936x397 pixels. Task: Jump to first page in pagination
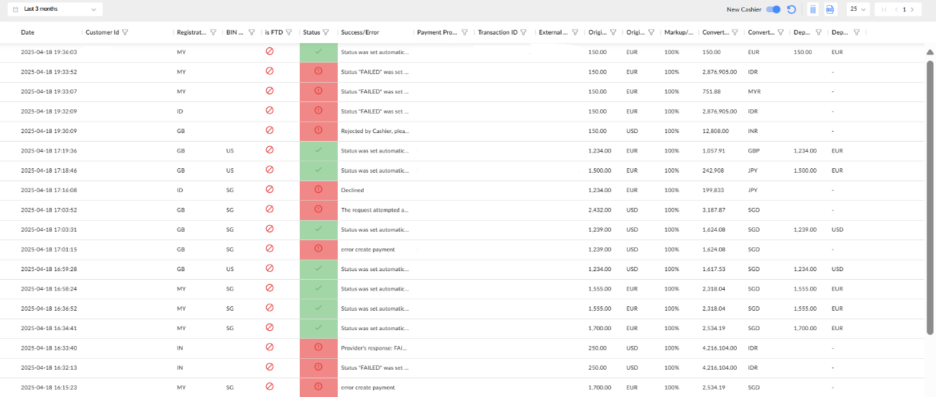pos(884,9)
